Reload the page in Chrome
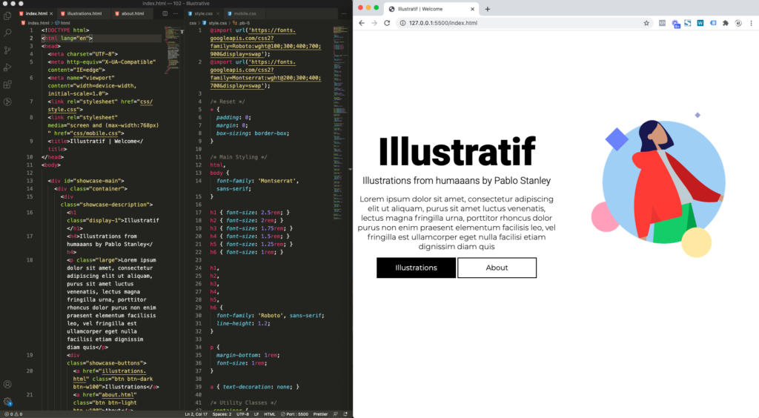 tap(387, 23)
